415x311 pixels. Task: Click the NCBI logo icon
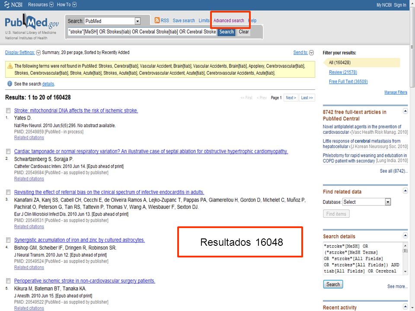(6, 4)
